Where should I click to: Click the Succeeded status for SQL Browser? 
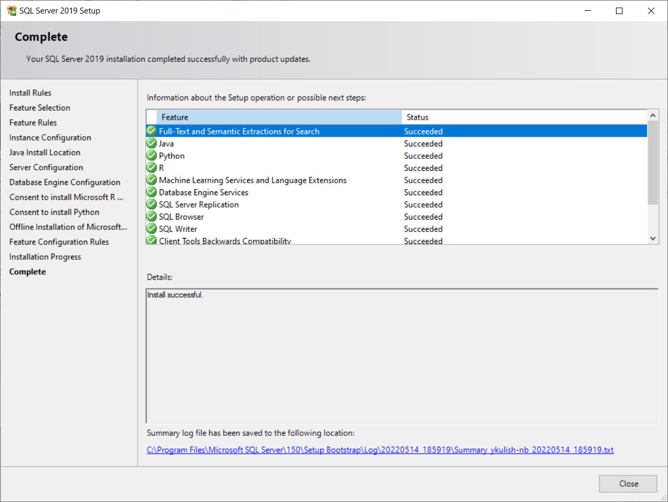coord(423,217)
